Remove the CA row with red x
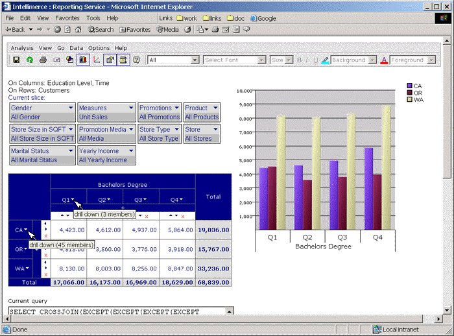Image resolution: width=454 pixels, height=336 pixels. 46,235
